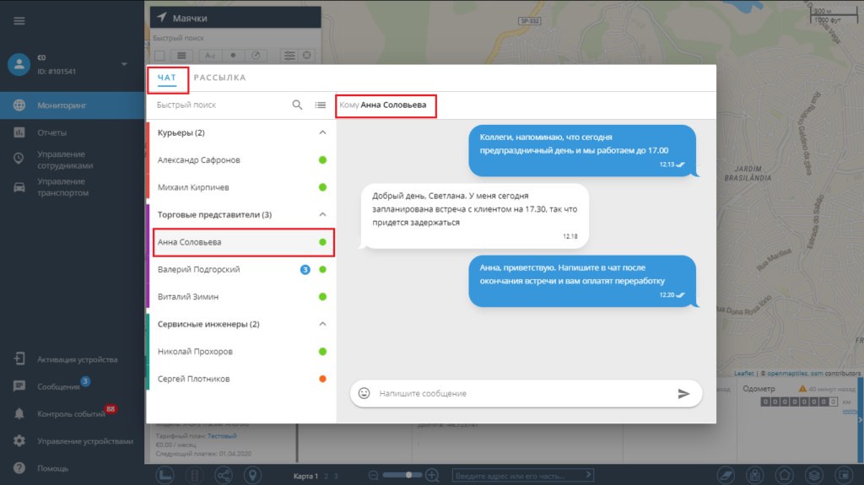This screenshot has height=485, width=864.
Task: Click the gear icon for Управление устройствами
Action: [19, 441]
